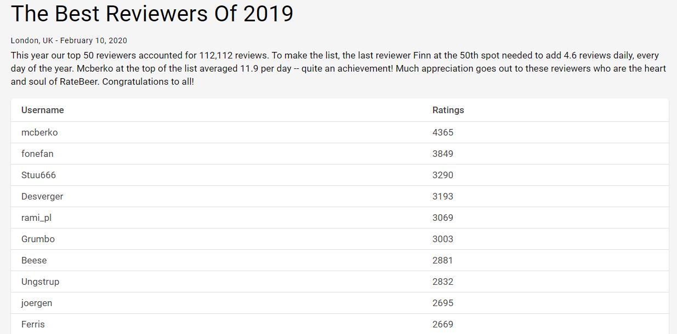677x334 pixels.
Task: Click the 4365 ratings value
Action: pos(443,132)
